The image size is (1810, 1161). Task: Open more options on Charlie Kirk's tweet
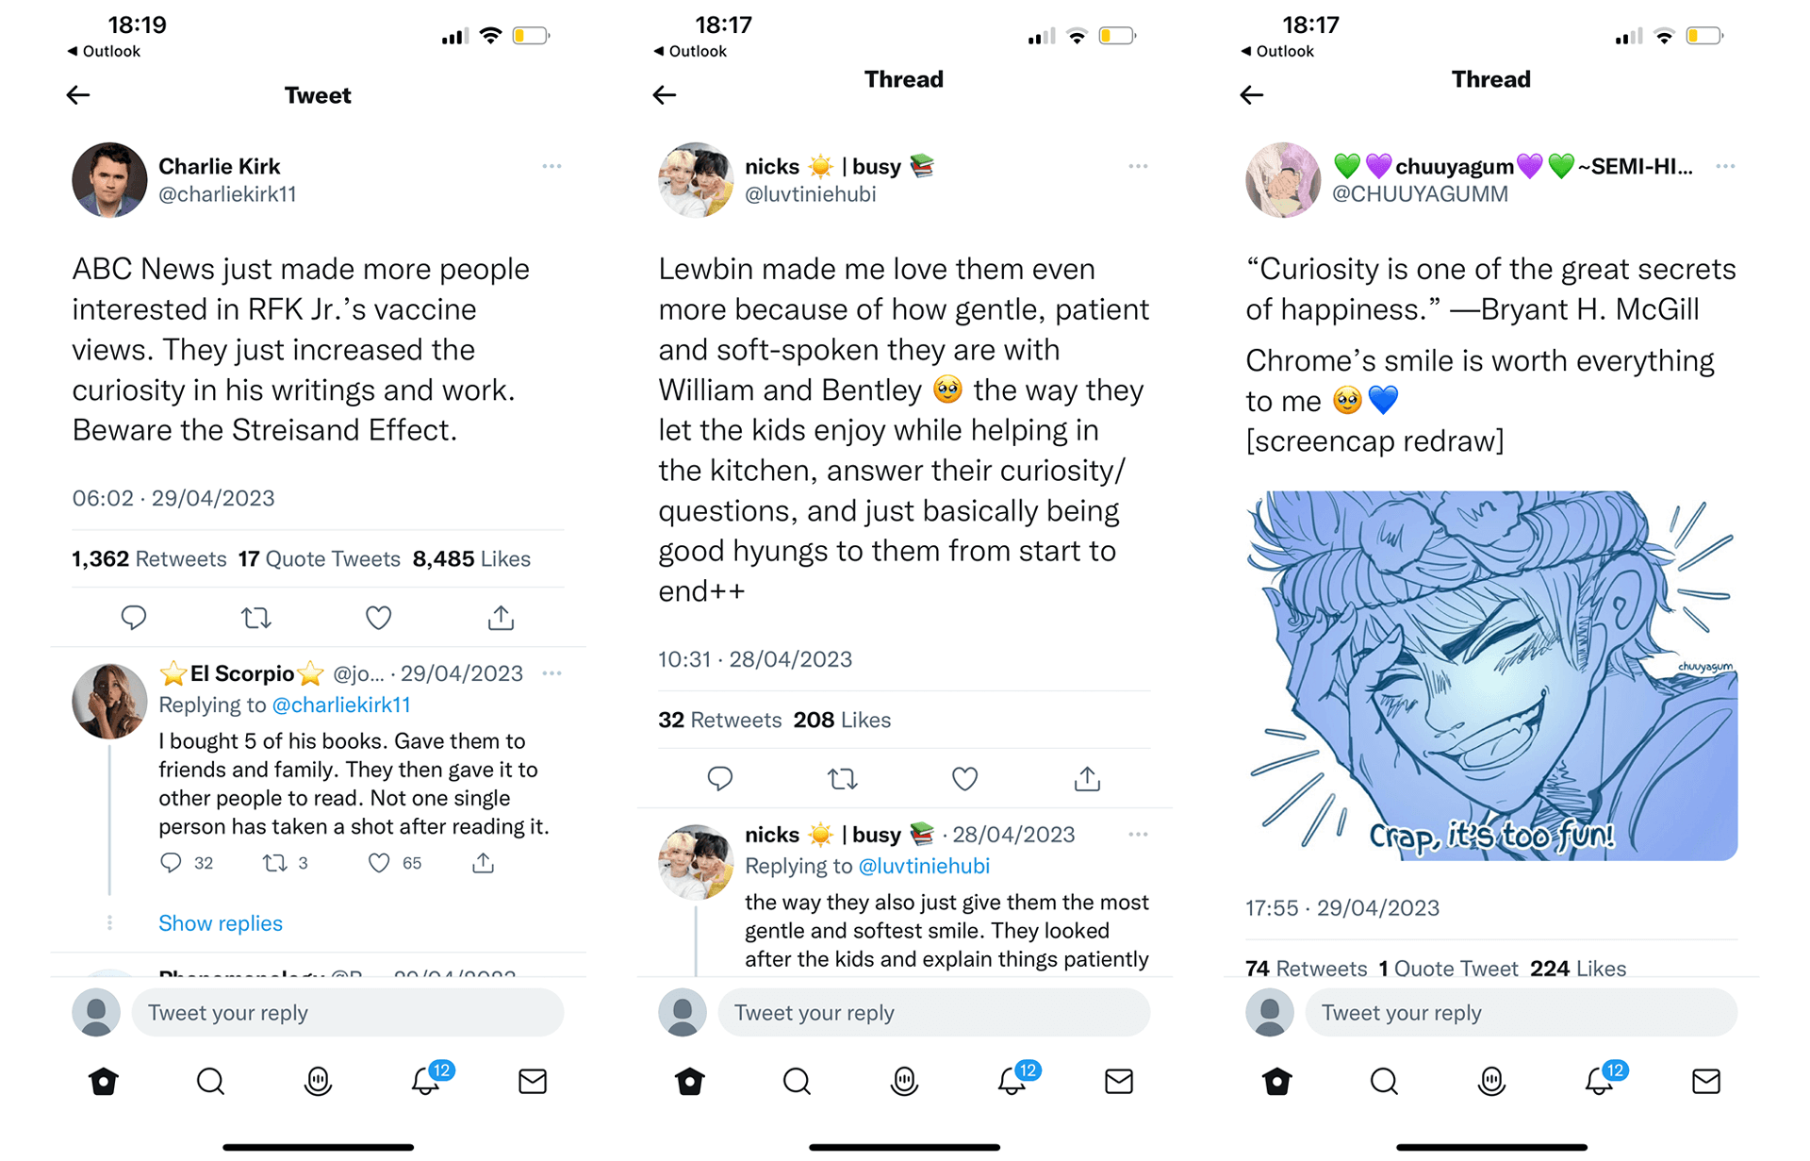pos(551,166)
